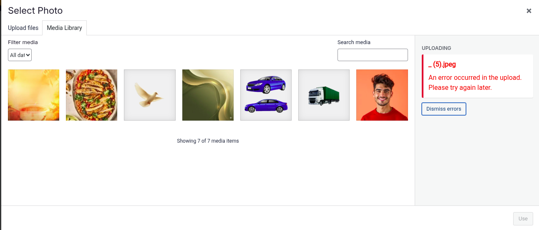Click the Filter media label
The width and height of the screenshot is (539, 230).
[23, 42]
